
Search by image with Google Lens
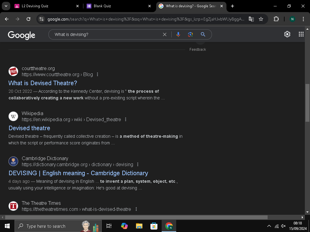click(x=190, y=34)
